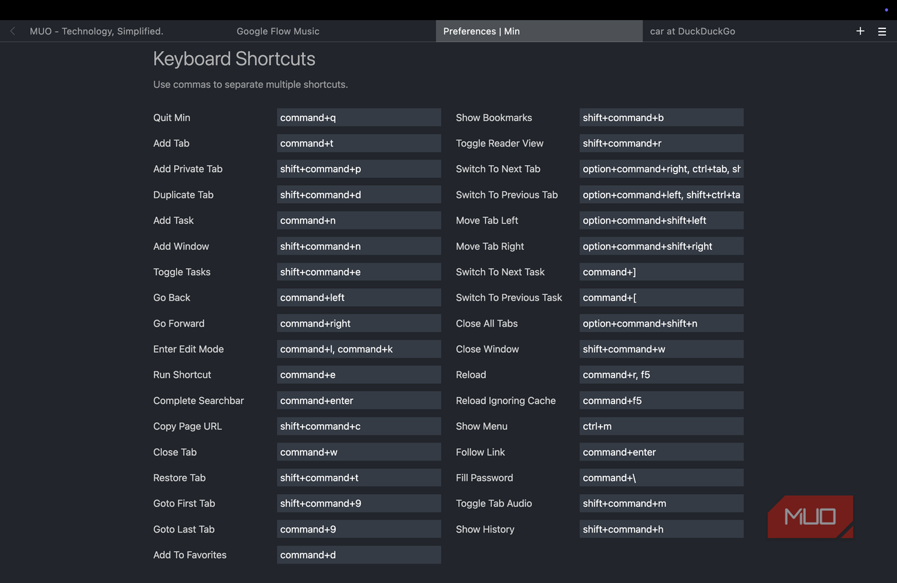
Task: Edit the Add Window shortcut field
Action: point(359,246)
